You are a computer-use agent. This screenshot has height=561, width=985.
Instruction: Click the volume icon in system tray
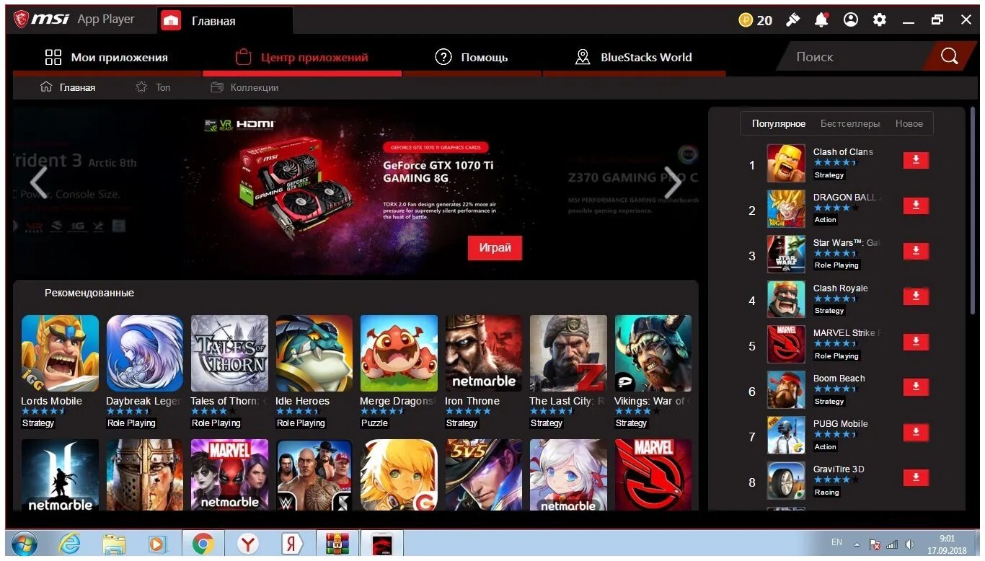[910, 544]
